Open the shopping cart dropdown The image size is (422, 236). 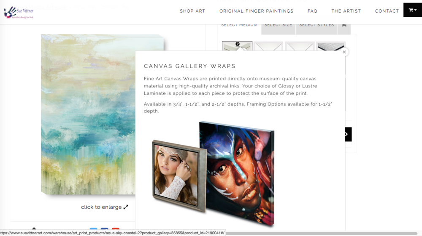412,10
